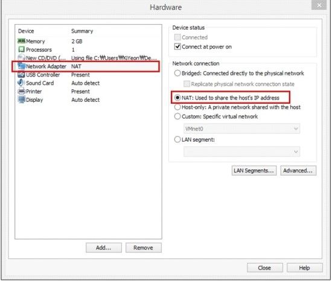
Task: Select the New CD/DVD disc icon
Action: [21, 57]
